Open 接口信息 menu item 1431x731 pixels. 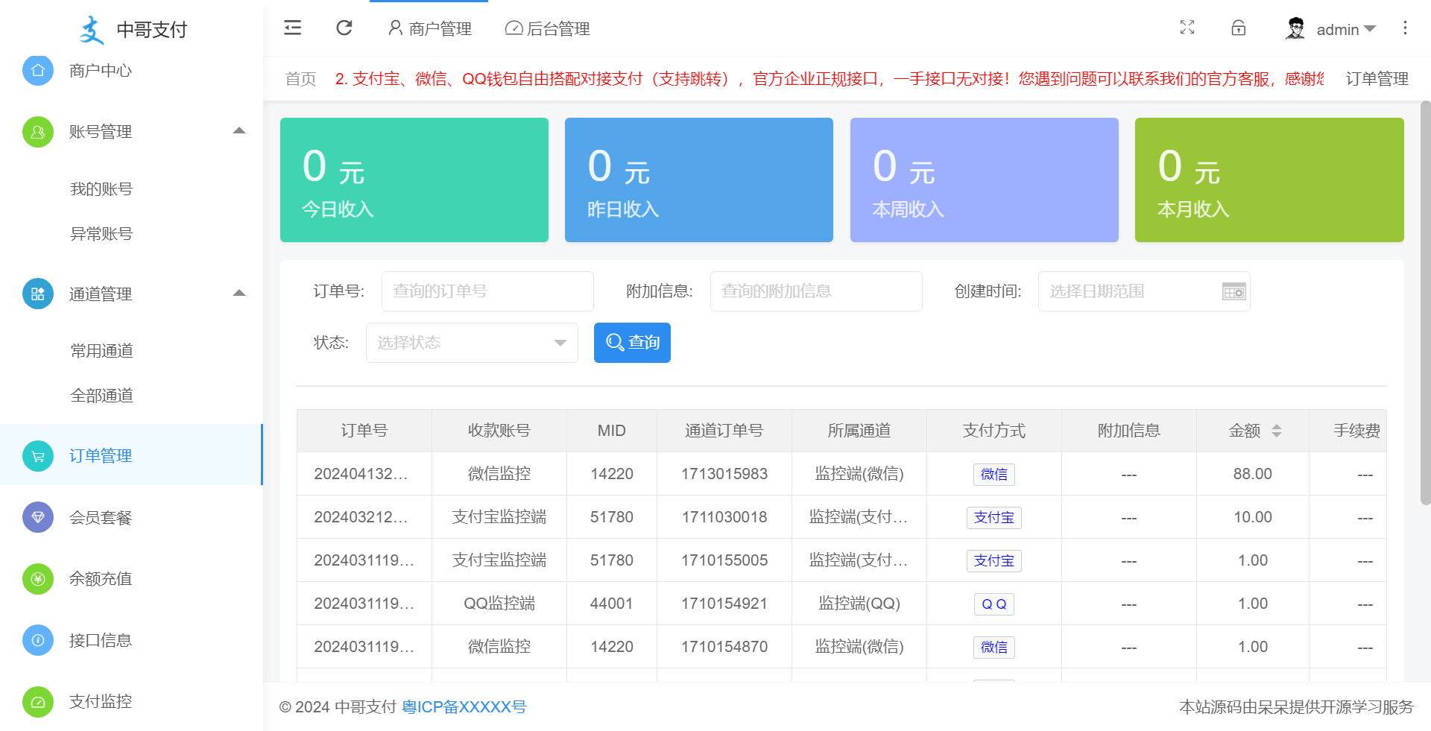pyautogui.click(x=131, y=640)
